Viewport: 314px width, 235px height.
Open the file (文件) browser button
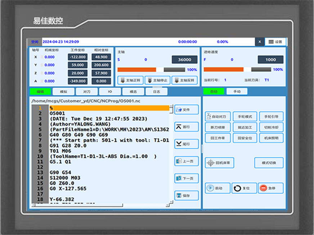(x=186, y=110)
